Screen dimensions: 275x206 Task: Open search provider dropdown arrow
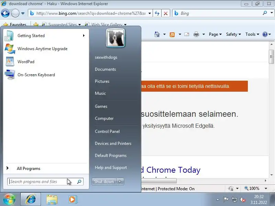click(x=272, y=13)
